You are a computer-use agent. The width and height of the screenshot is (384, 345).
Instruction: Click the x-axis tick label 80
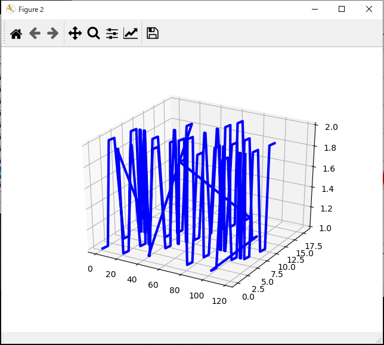[174, 290]
